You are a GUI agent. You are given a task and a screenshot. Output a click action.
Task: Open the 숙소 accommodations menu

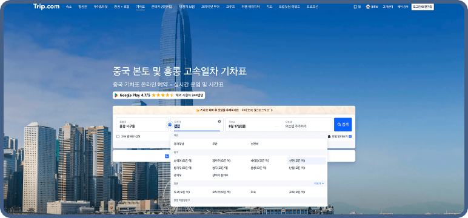click(69, 7)
